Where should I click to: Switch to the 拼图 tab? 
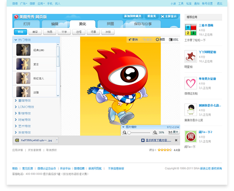coord(110,24)
